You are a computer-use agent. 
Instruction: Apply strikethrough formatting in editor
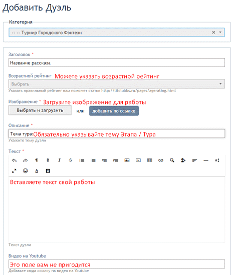pos(71,160)
